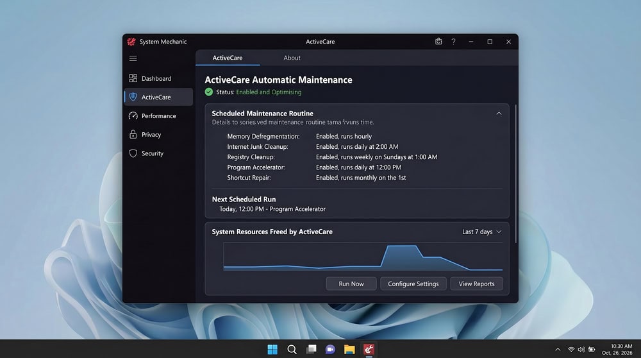The image size is (641, 358).
Task: Maximize the System Mechanic window
Action: (490, 41)
